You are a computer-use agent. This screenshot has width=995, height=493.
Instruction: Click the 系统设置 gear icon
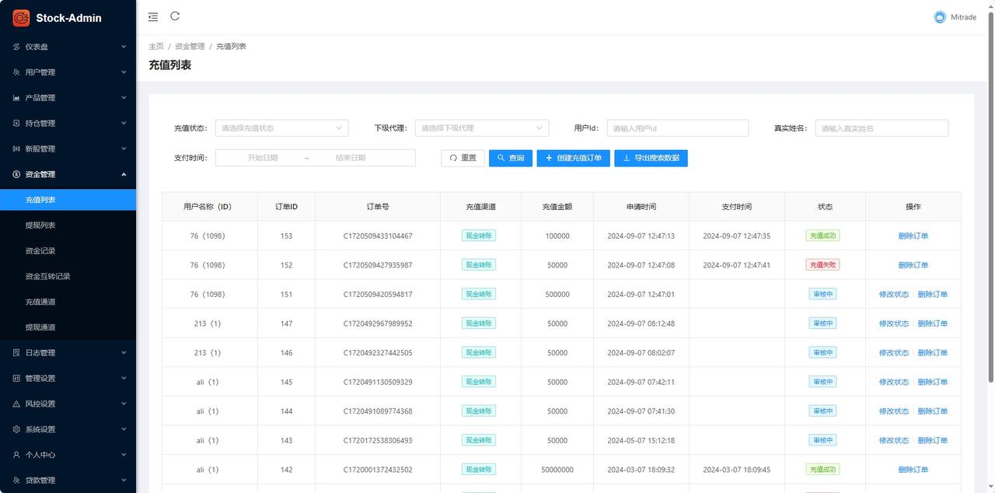[x=17, y=429]
